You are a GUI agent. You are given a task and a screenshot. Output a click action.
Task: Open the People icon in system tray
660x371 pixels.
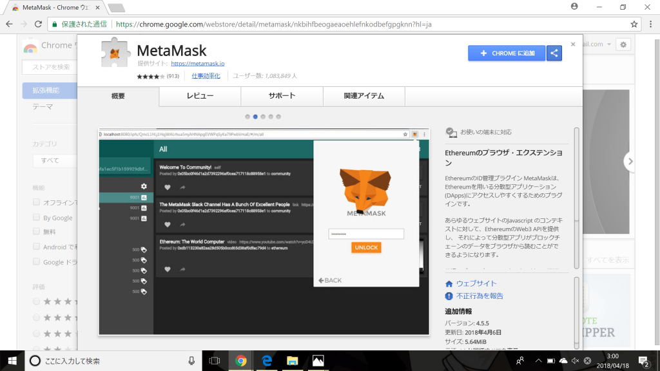coord(520,361)
